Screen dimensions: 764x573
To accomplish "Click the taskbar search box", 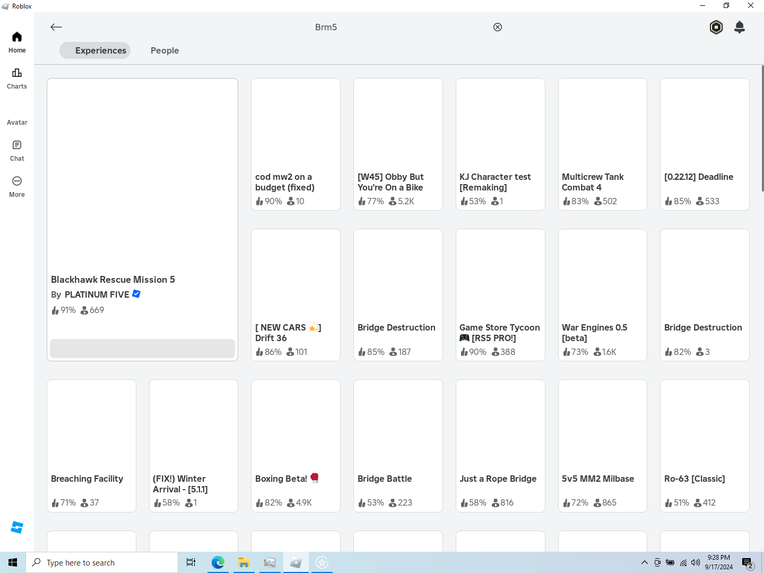I will (x=102, y=562).
